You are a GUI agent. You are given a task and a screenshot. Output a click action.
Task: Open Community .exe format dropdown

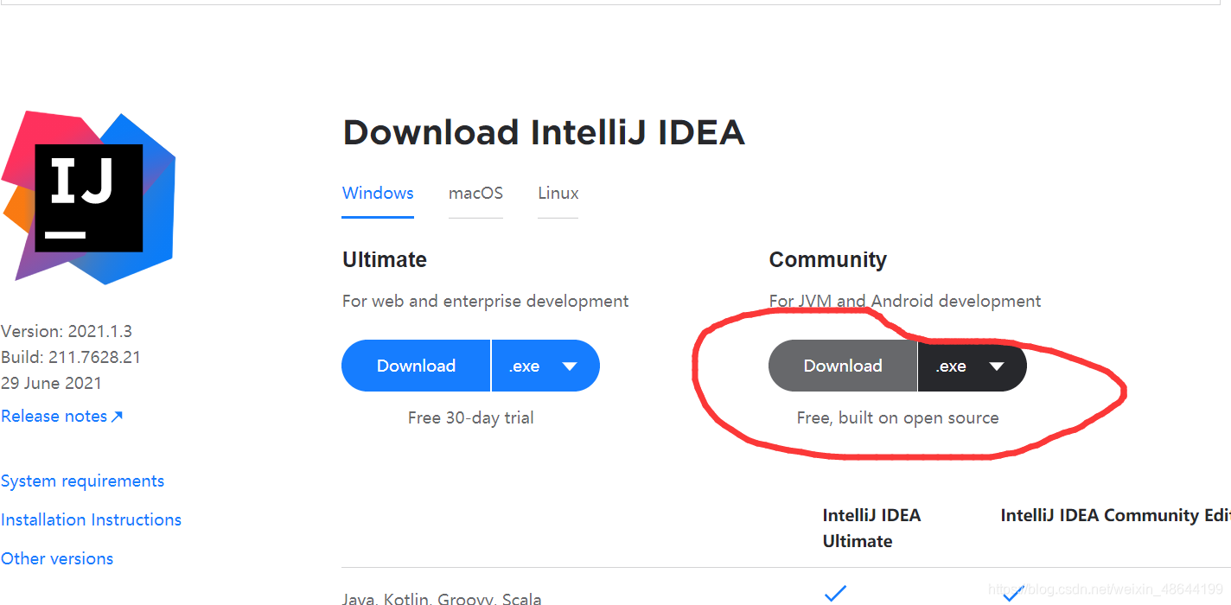(973, 366)
